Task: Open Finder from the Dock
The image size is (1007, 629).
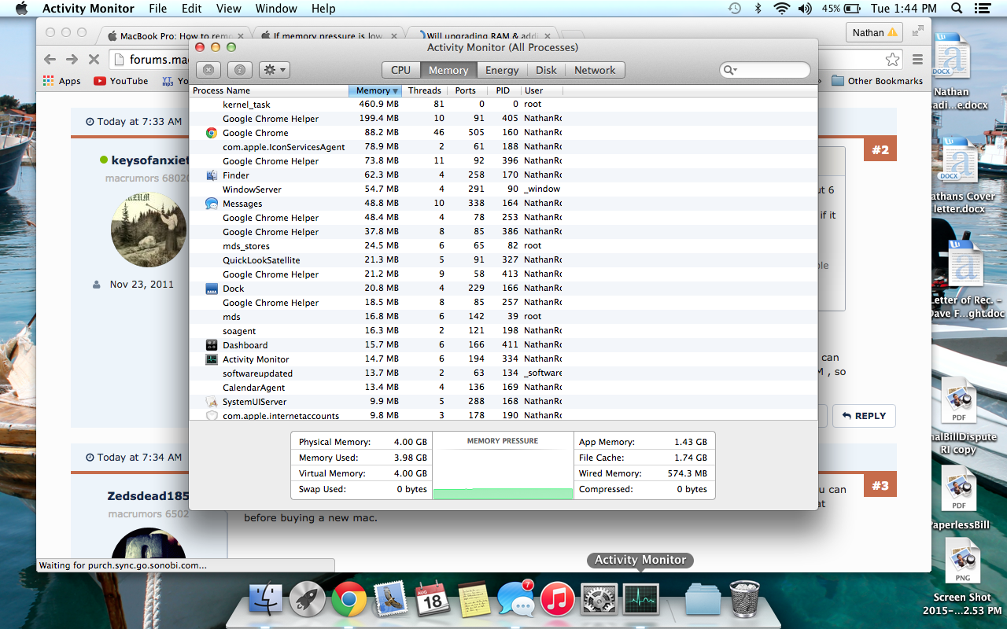Action: [266, 601]
